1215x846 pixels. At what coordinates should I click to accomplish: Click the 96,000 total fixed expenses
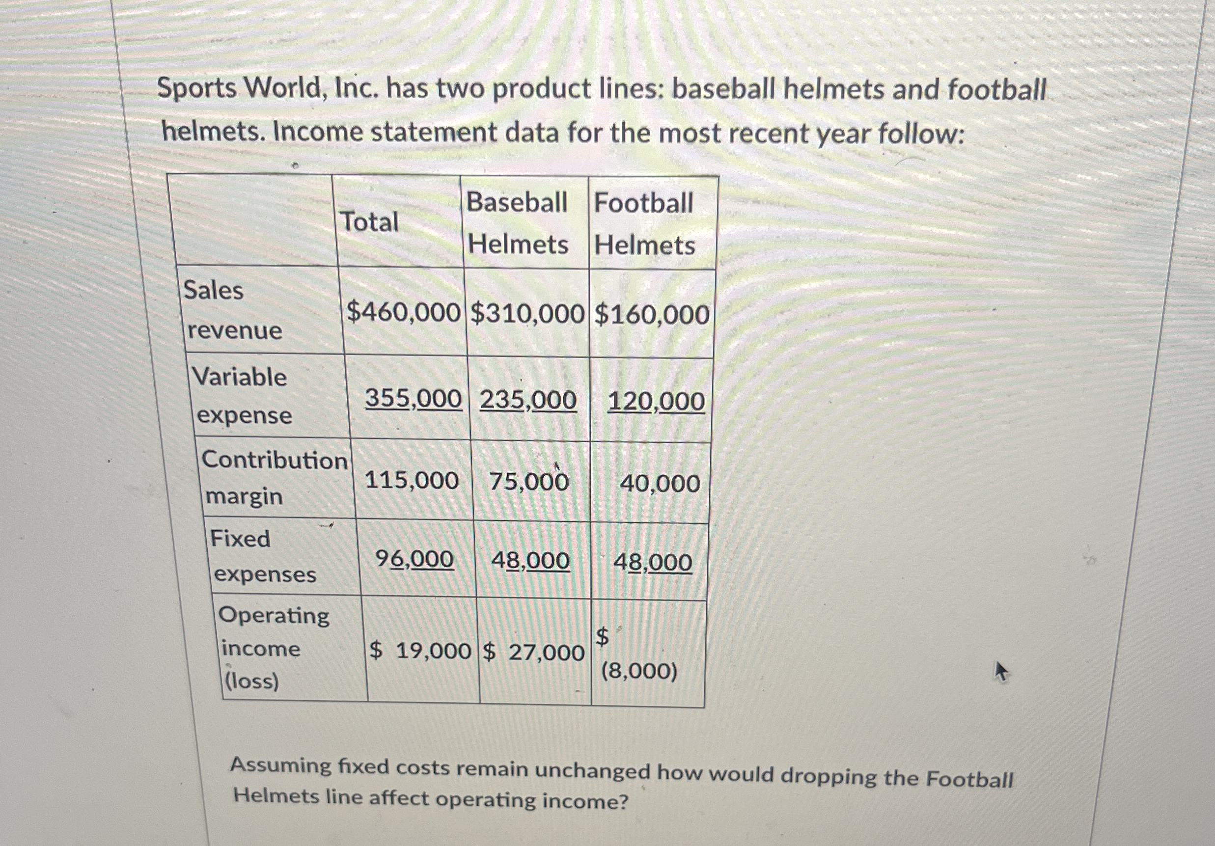414,559
